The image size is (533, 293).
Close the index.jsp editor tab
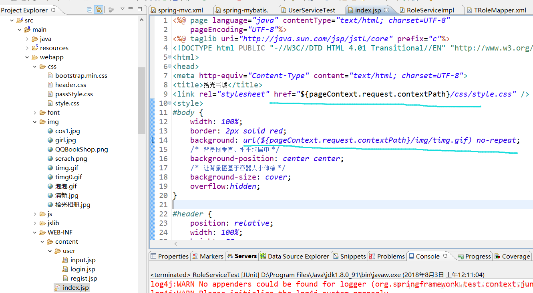[x=387, y=10]
